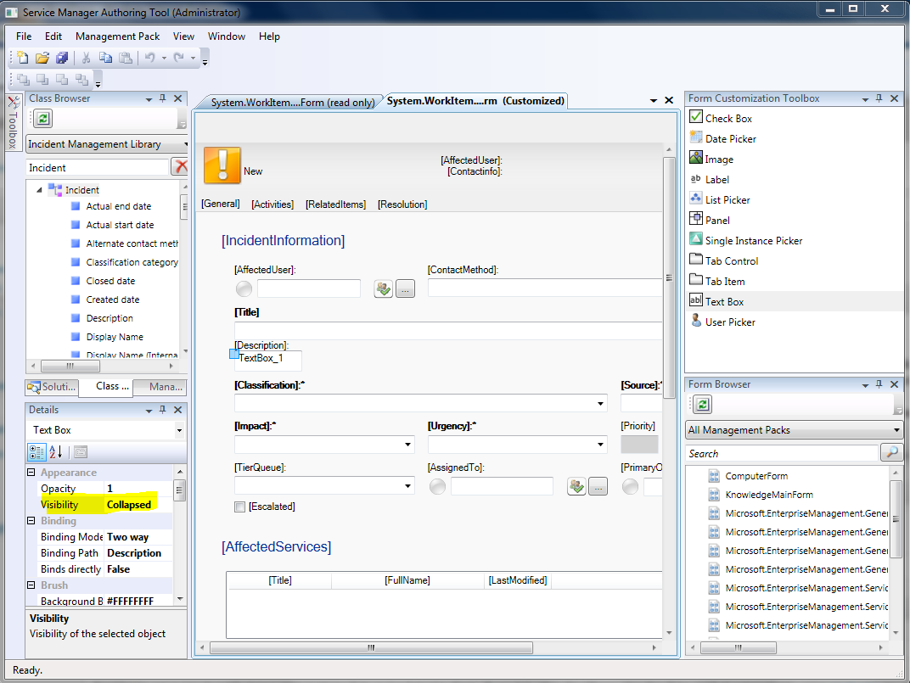Switch Details to categorized view

point(37,452)
